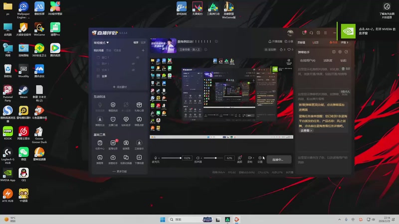Expand 更多功能 more functions
399x224 pixels.
(x=120, y=171)
